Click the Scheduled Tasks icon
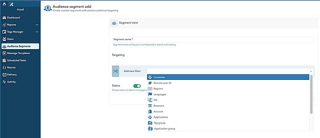Screen dimensions: 320x138 click(4, 60)
